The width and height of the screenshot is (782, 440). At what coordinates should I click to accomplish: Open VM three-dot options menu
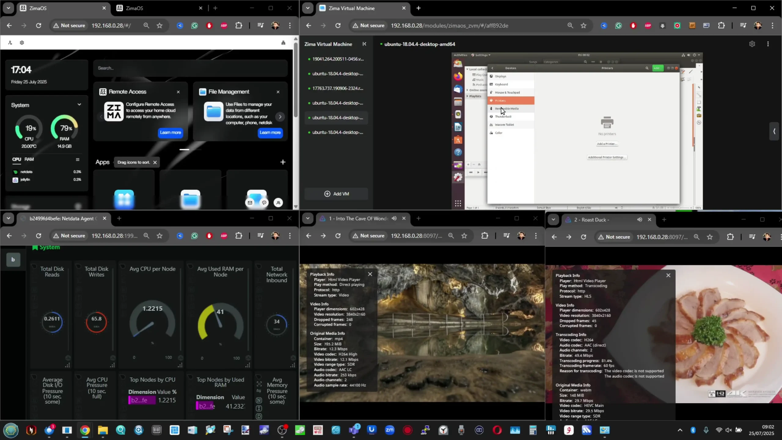tap(768, 44)
